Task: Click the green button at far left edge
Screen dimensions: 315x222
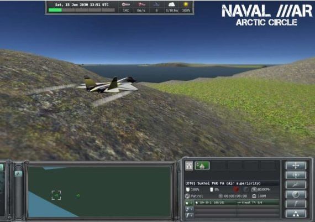Action: point(2,168)
